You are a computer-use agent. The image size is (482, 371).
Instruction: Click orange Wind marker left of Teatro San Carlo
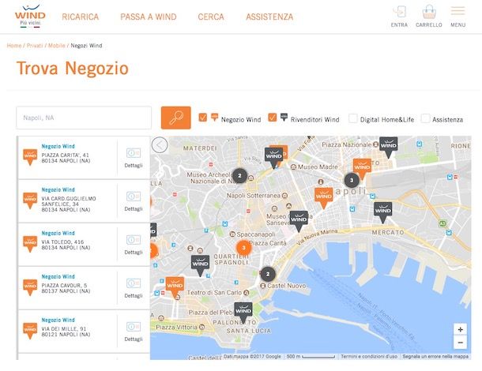(x=175, y=287)
